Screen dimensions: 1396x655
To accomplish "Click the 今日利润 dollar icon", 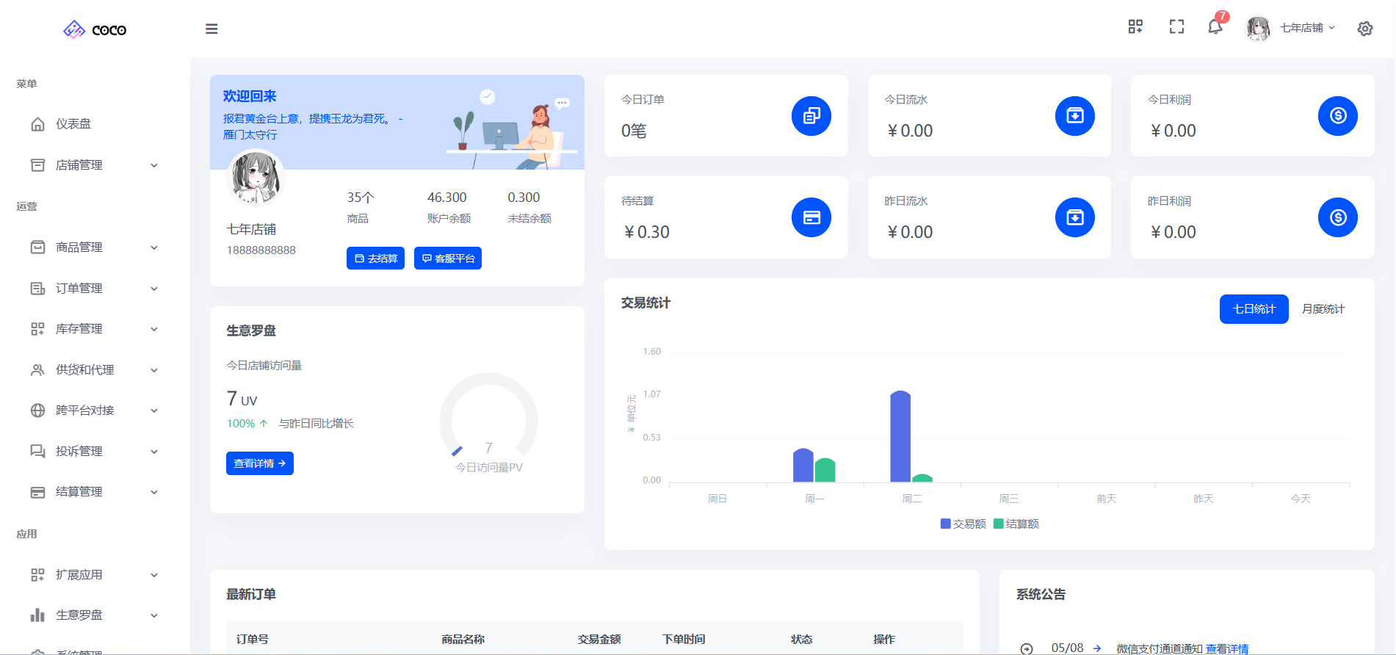I will tap(1337, 116).
